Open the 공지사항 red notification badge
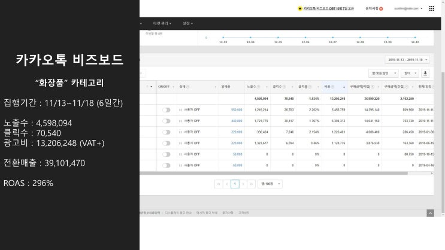Image resolution: width=445 pixels, height=250 pixels. coord(381,9)
